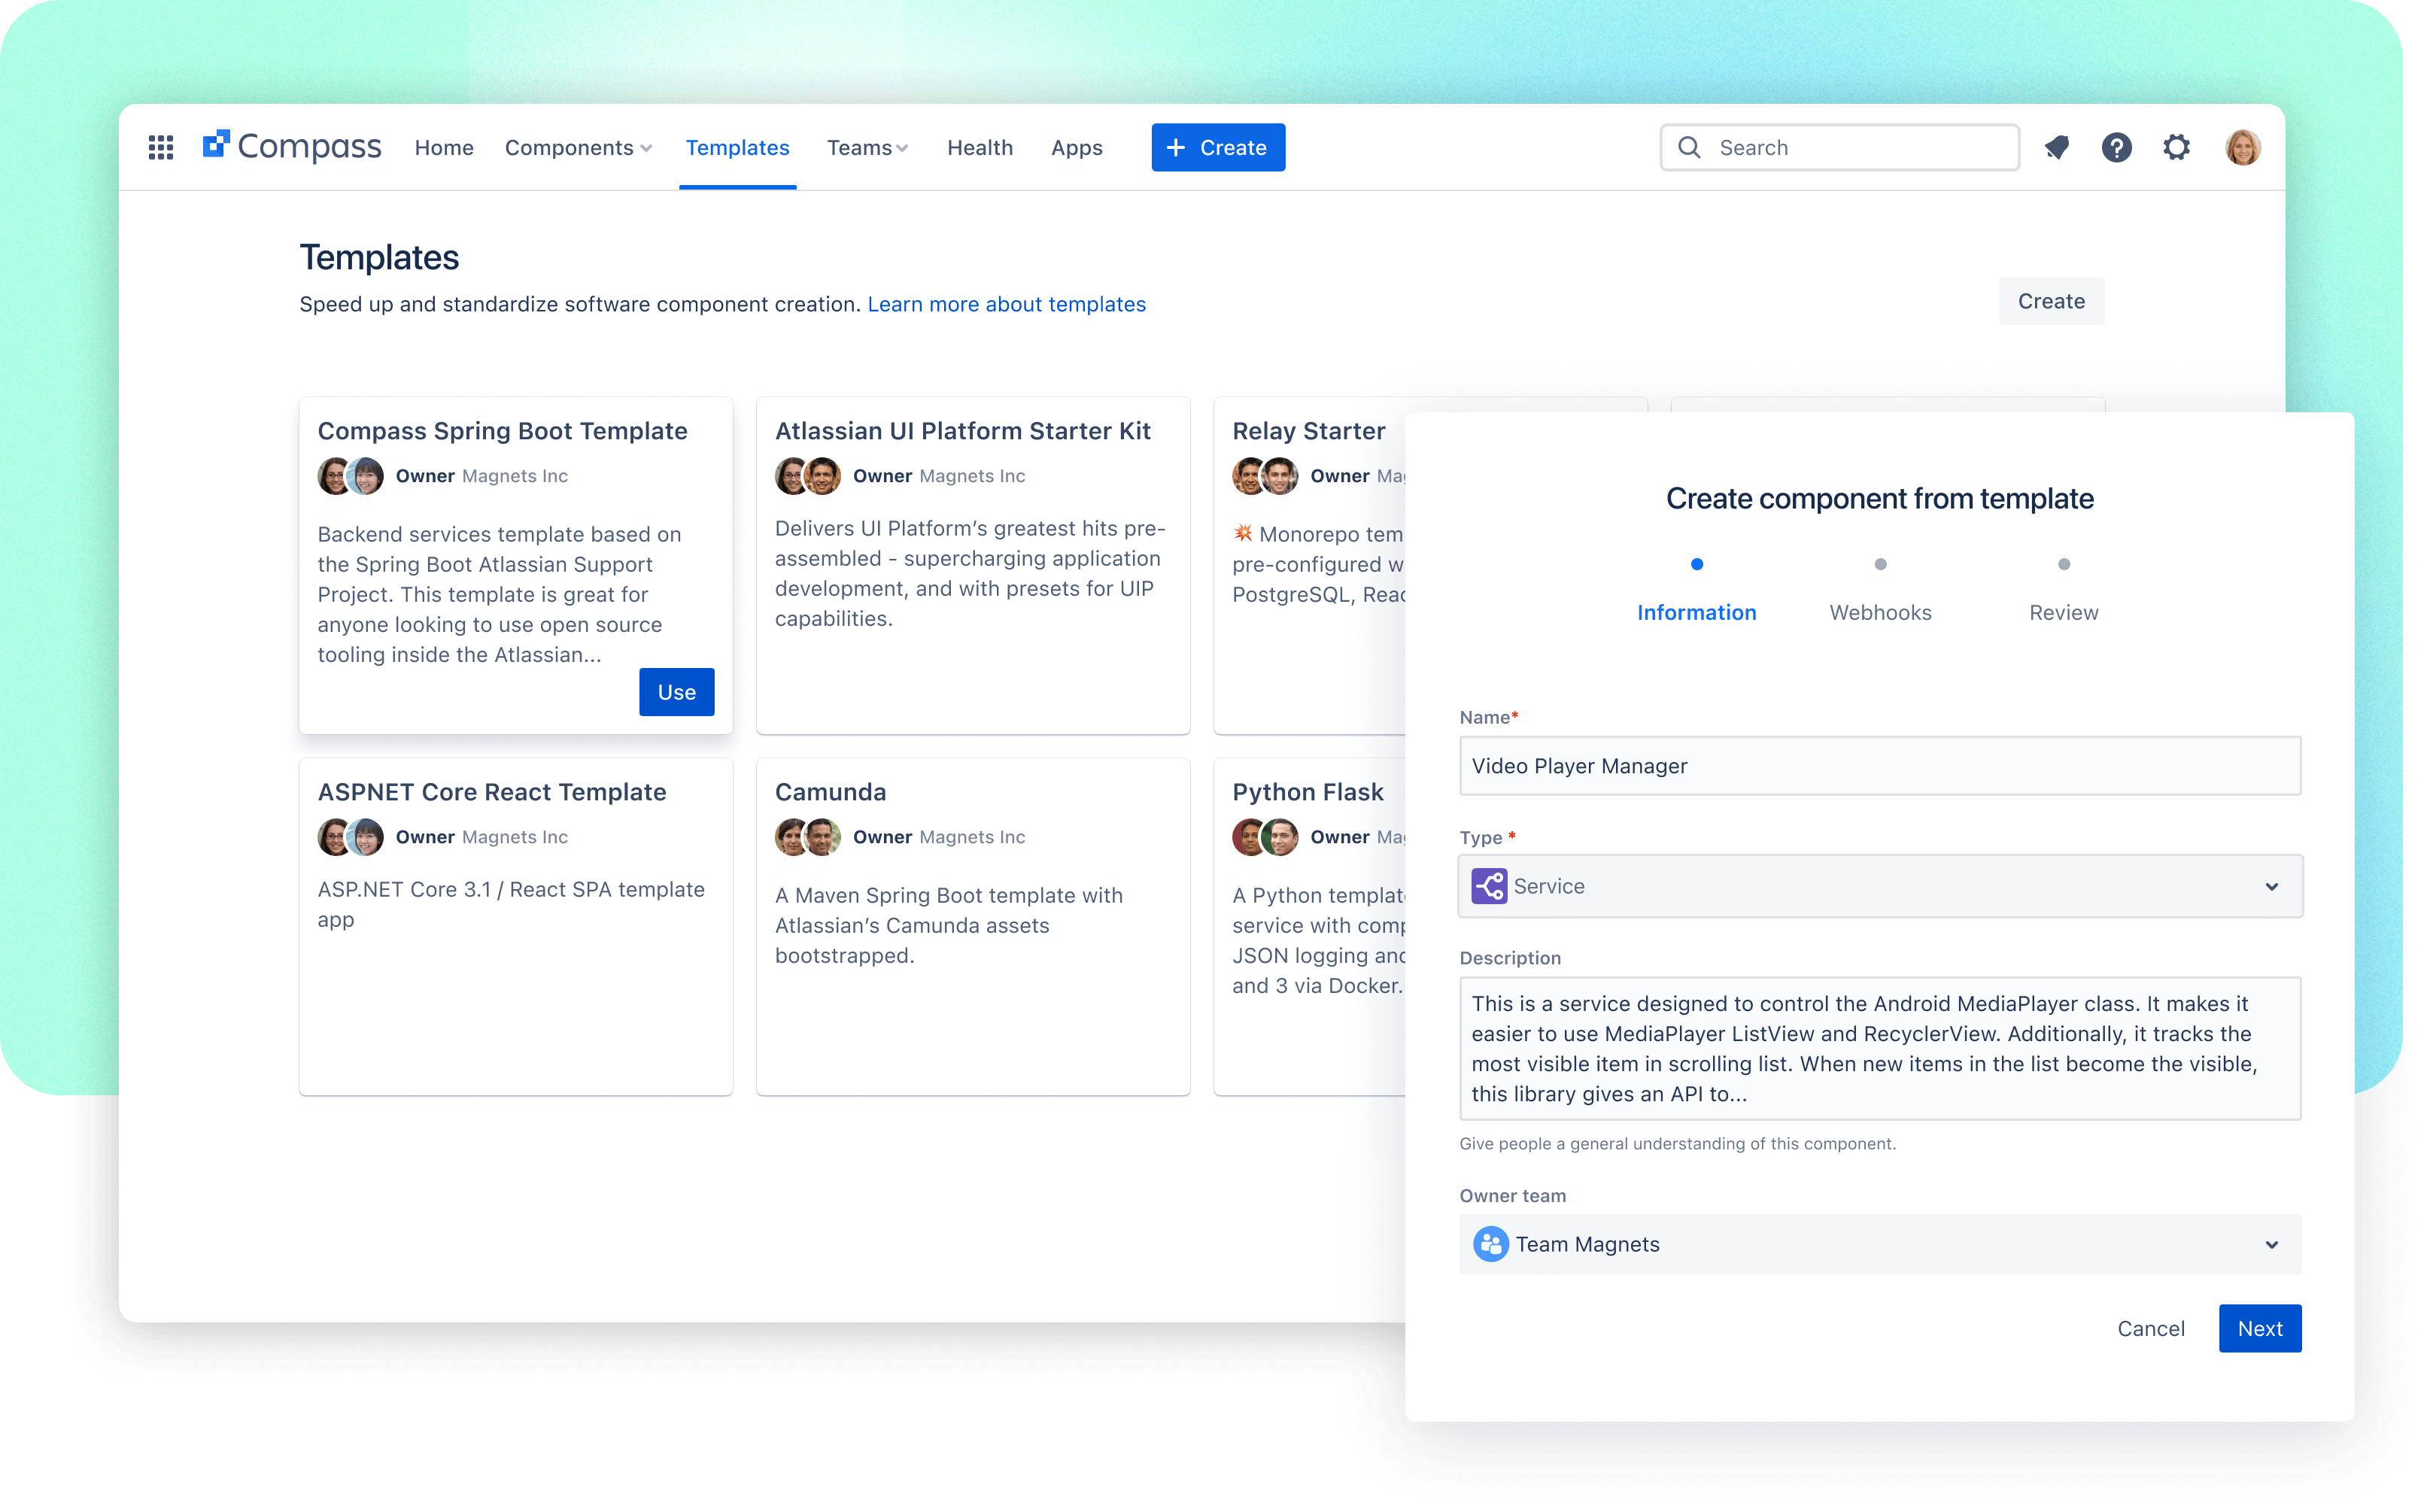Click the Name field containing Video Player Manager
This screenshot has height=1512, width=2430.
[1879, 766]
